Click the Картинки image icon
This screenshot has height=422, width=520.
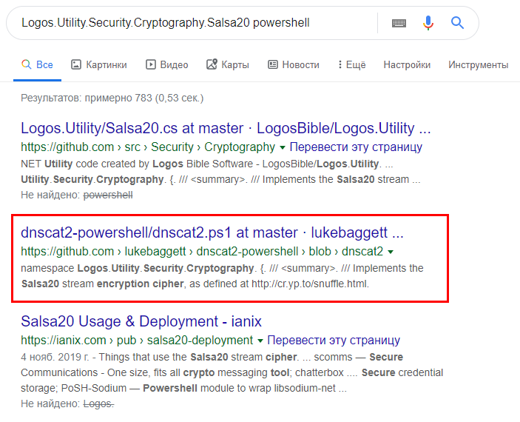(x=76, y=64)
